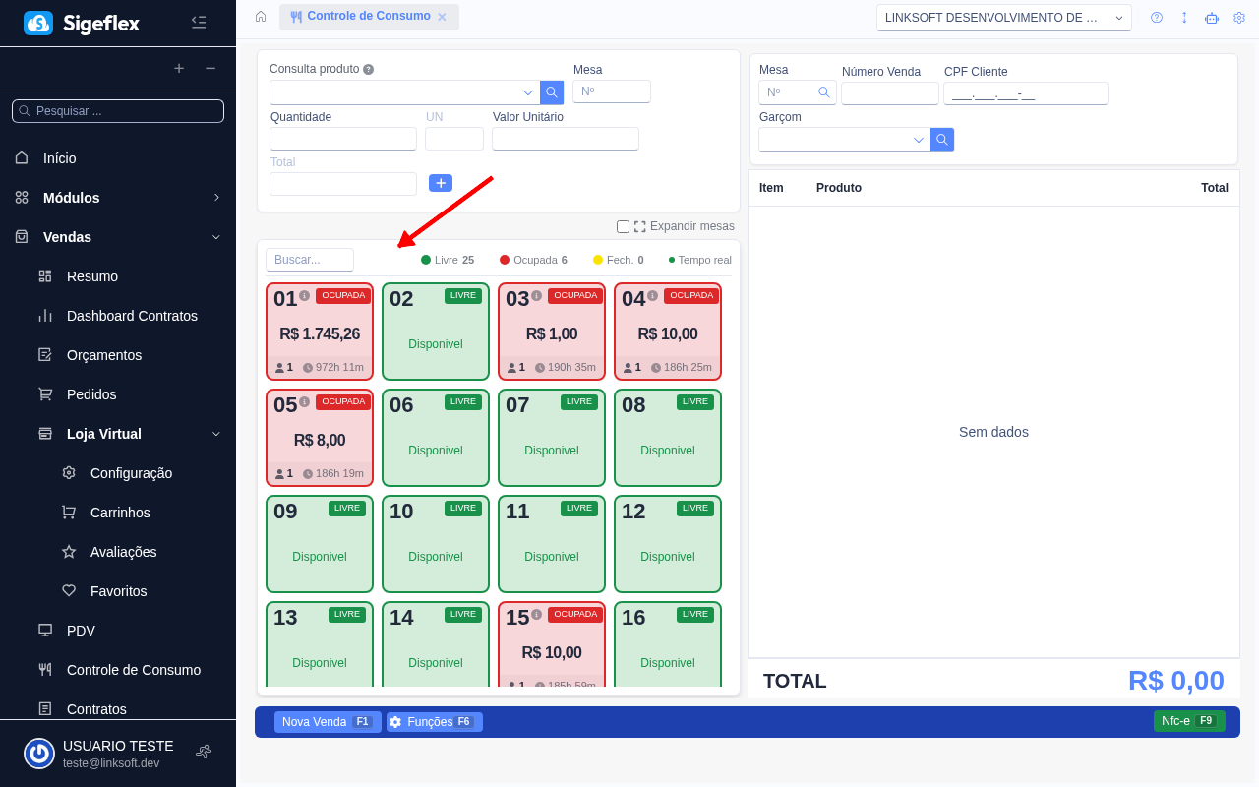Click the Nova Venda F1 button
The image size is (1259, 787).
328,722
